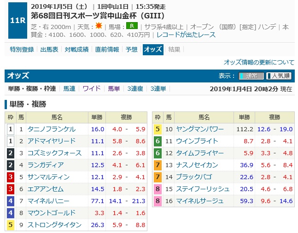
Task: Open horse ステイフーリッシュ
Action: 203,189
